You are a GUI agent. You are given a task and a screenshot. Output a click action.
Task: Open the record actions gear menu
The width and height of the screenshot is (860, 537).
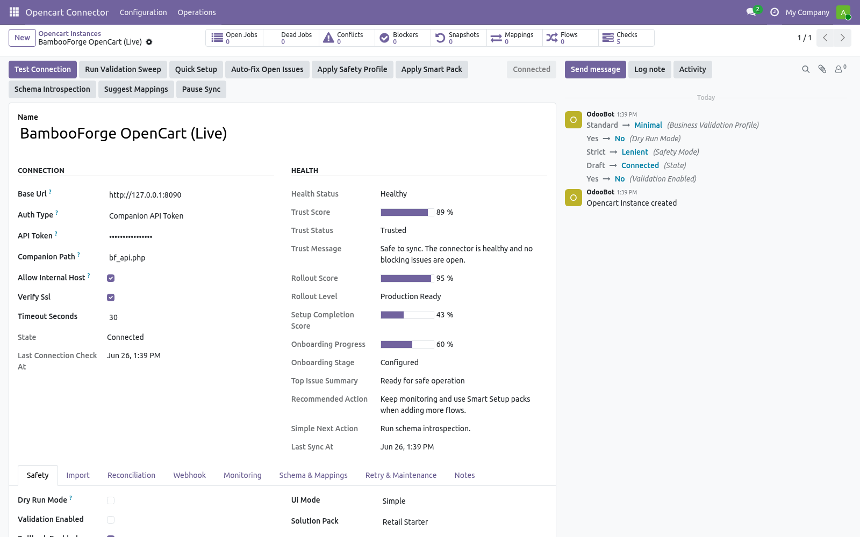click(x=149, y=42)
